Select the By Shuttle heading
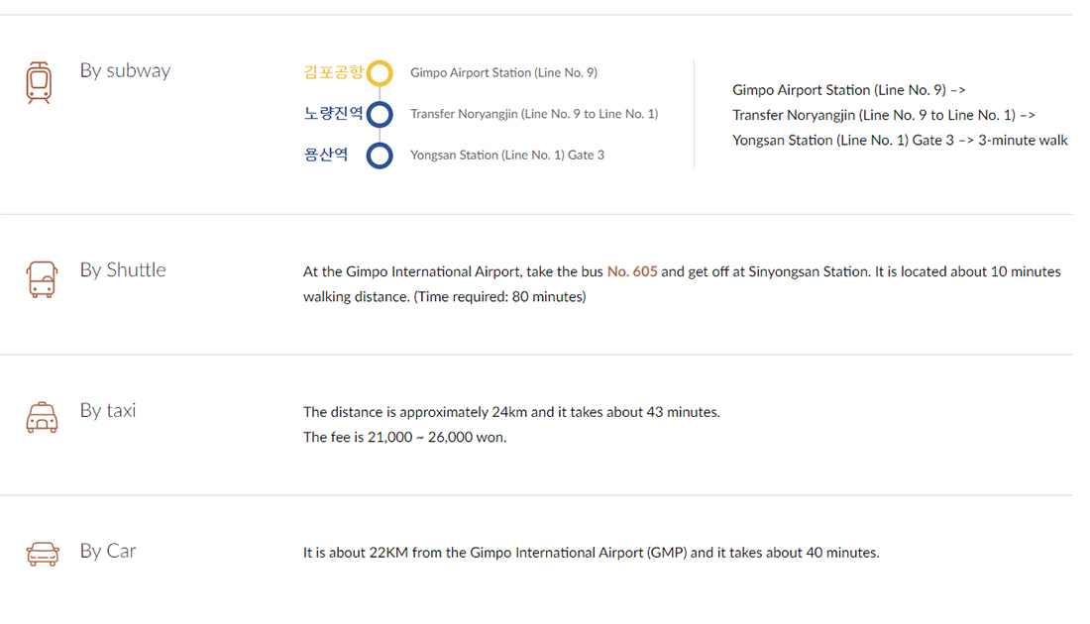 pos(123,270)
